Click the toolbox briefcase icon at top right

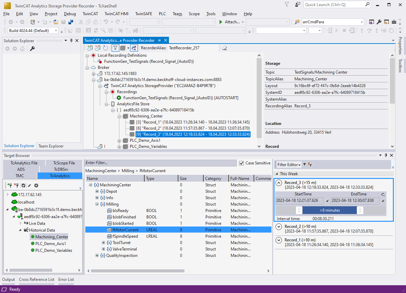[394, 22]
